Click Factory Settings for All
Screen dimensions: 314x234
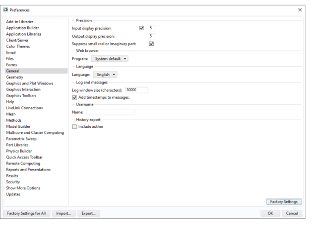pos(26,213)
